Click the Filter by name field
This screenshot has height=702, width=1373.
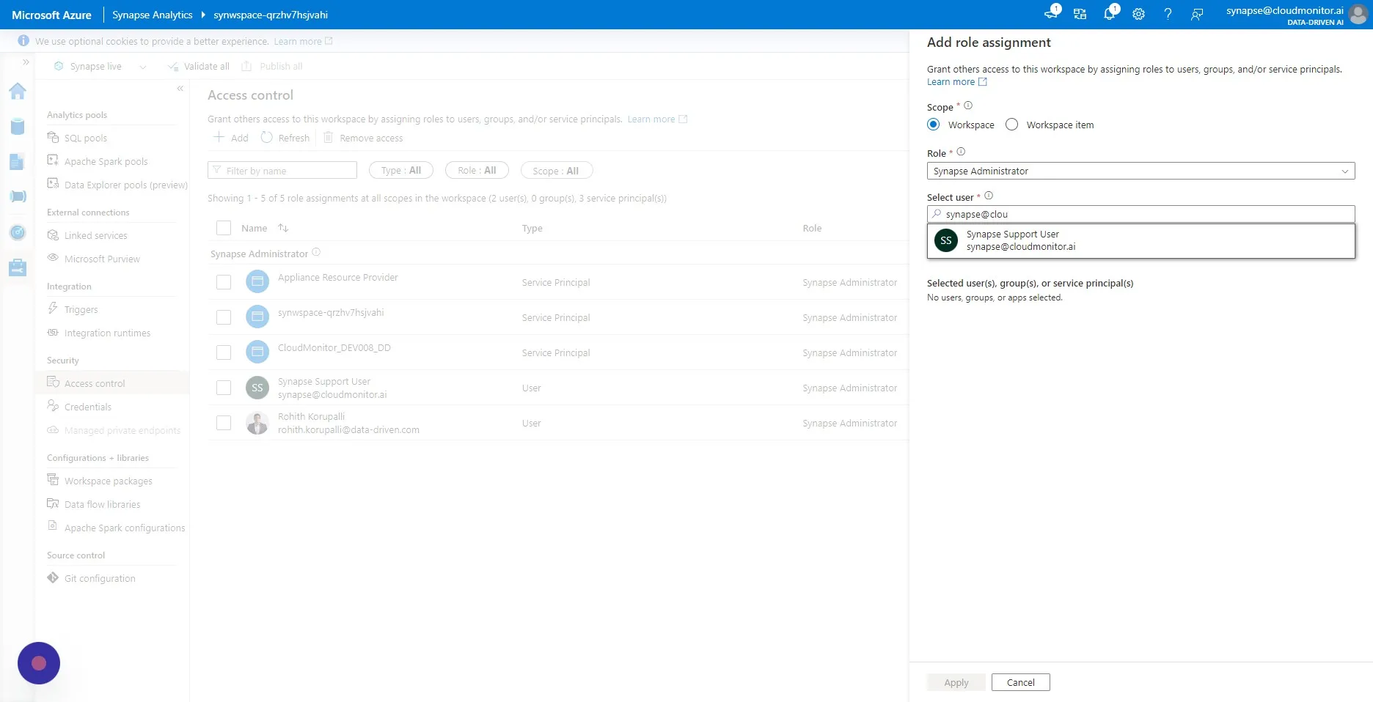(282, 171)
